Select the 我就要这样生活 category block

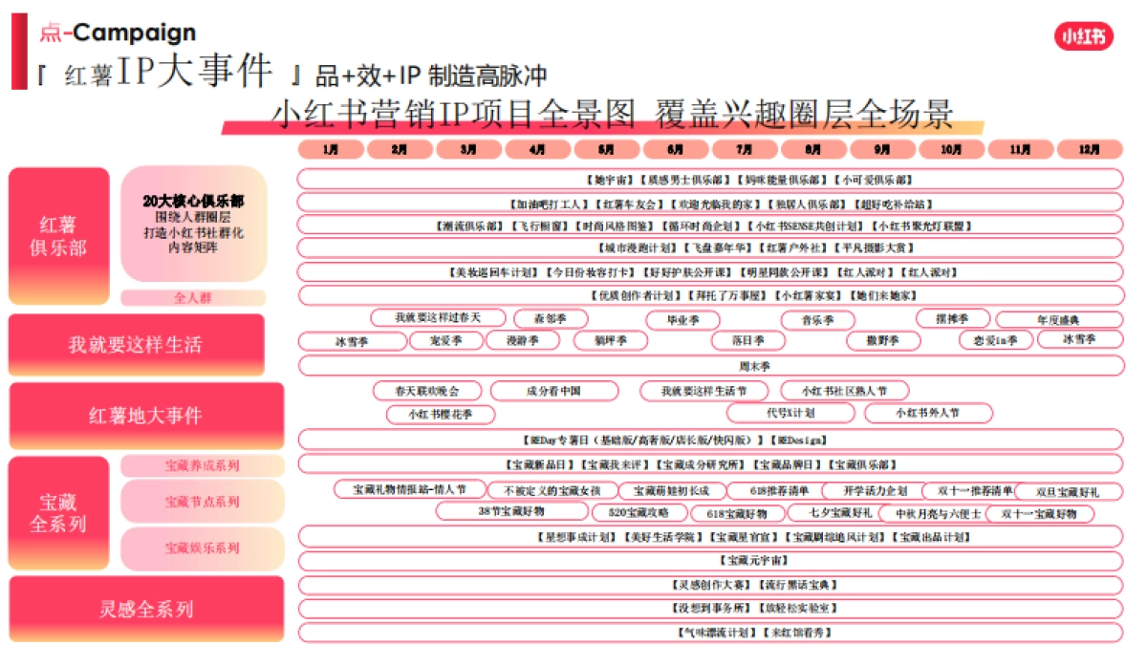click(135, 347)
